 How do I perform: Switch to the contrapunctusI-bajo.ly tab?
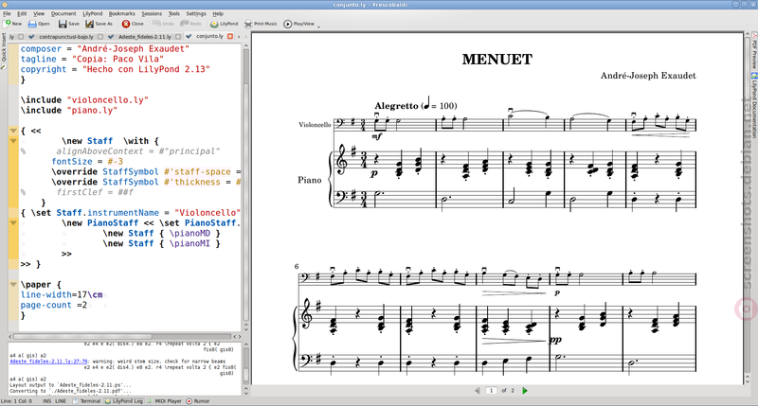65,36
